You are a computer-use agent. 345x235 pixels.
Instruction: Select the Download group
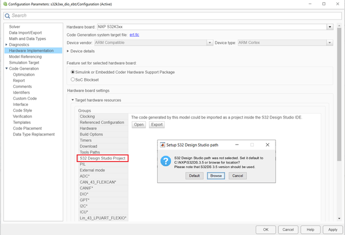point(103,146)
